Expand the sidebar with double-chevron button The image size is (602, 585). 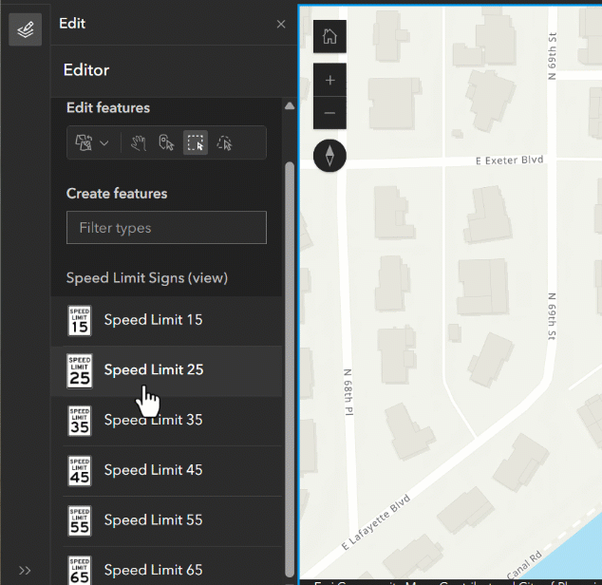25,571
